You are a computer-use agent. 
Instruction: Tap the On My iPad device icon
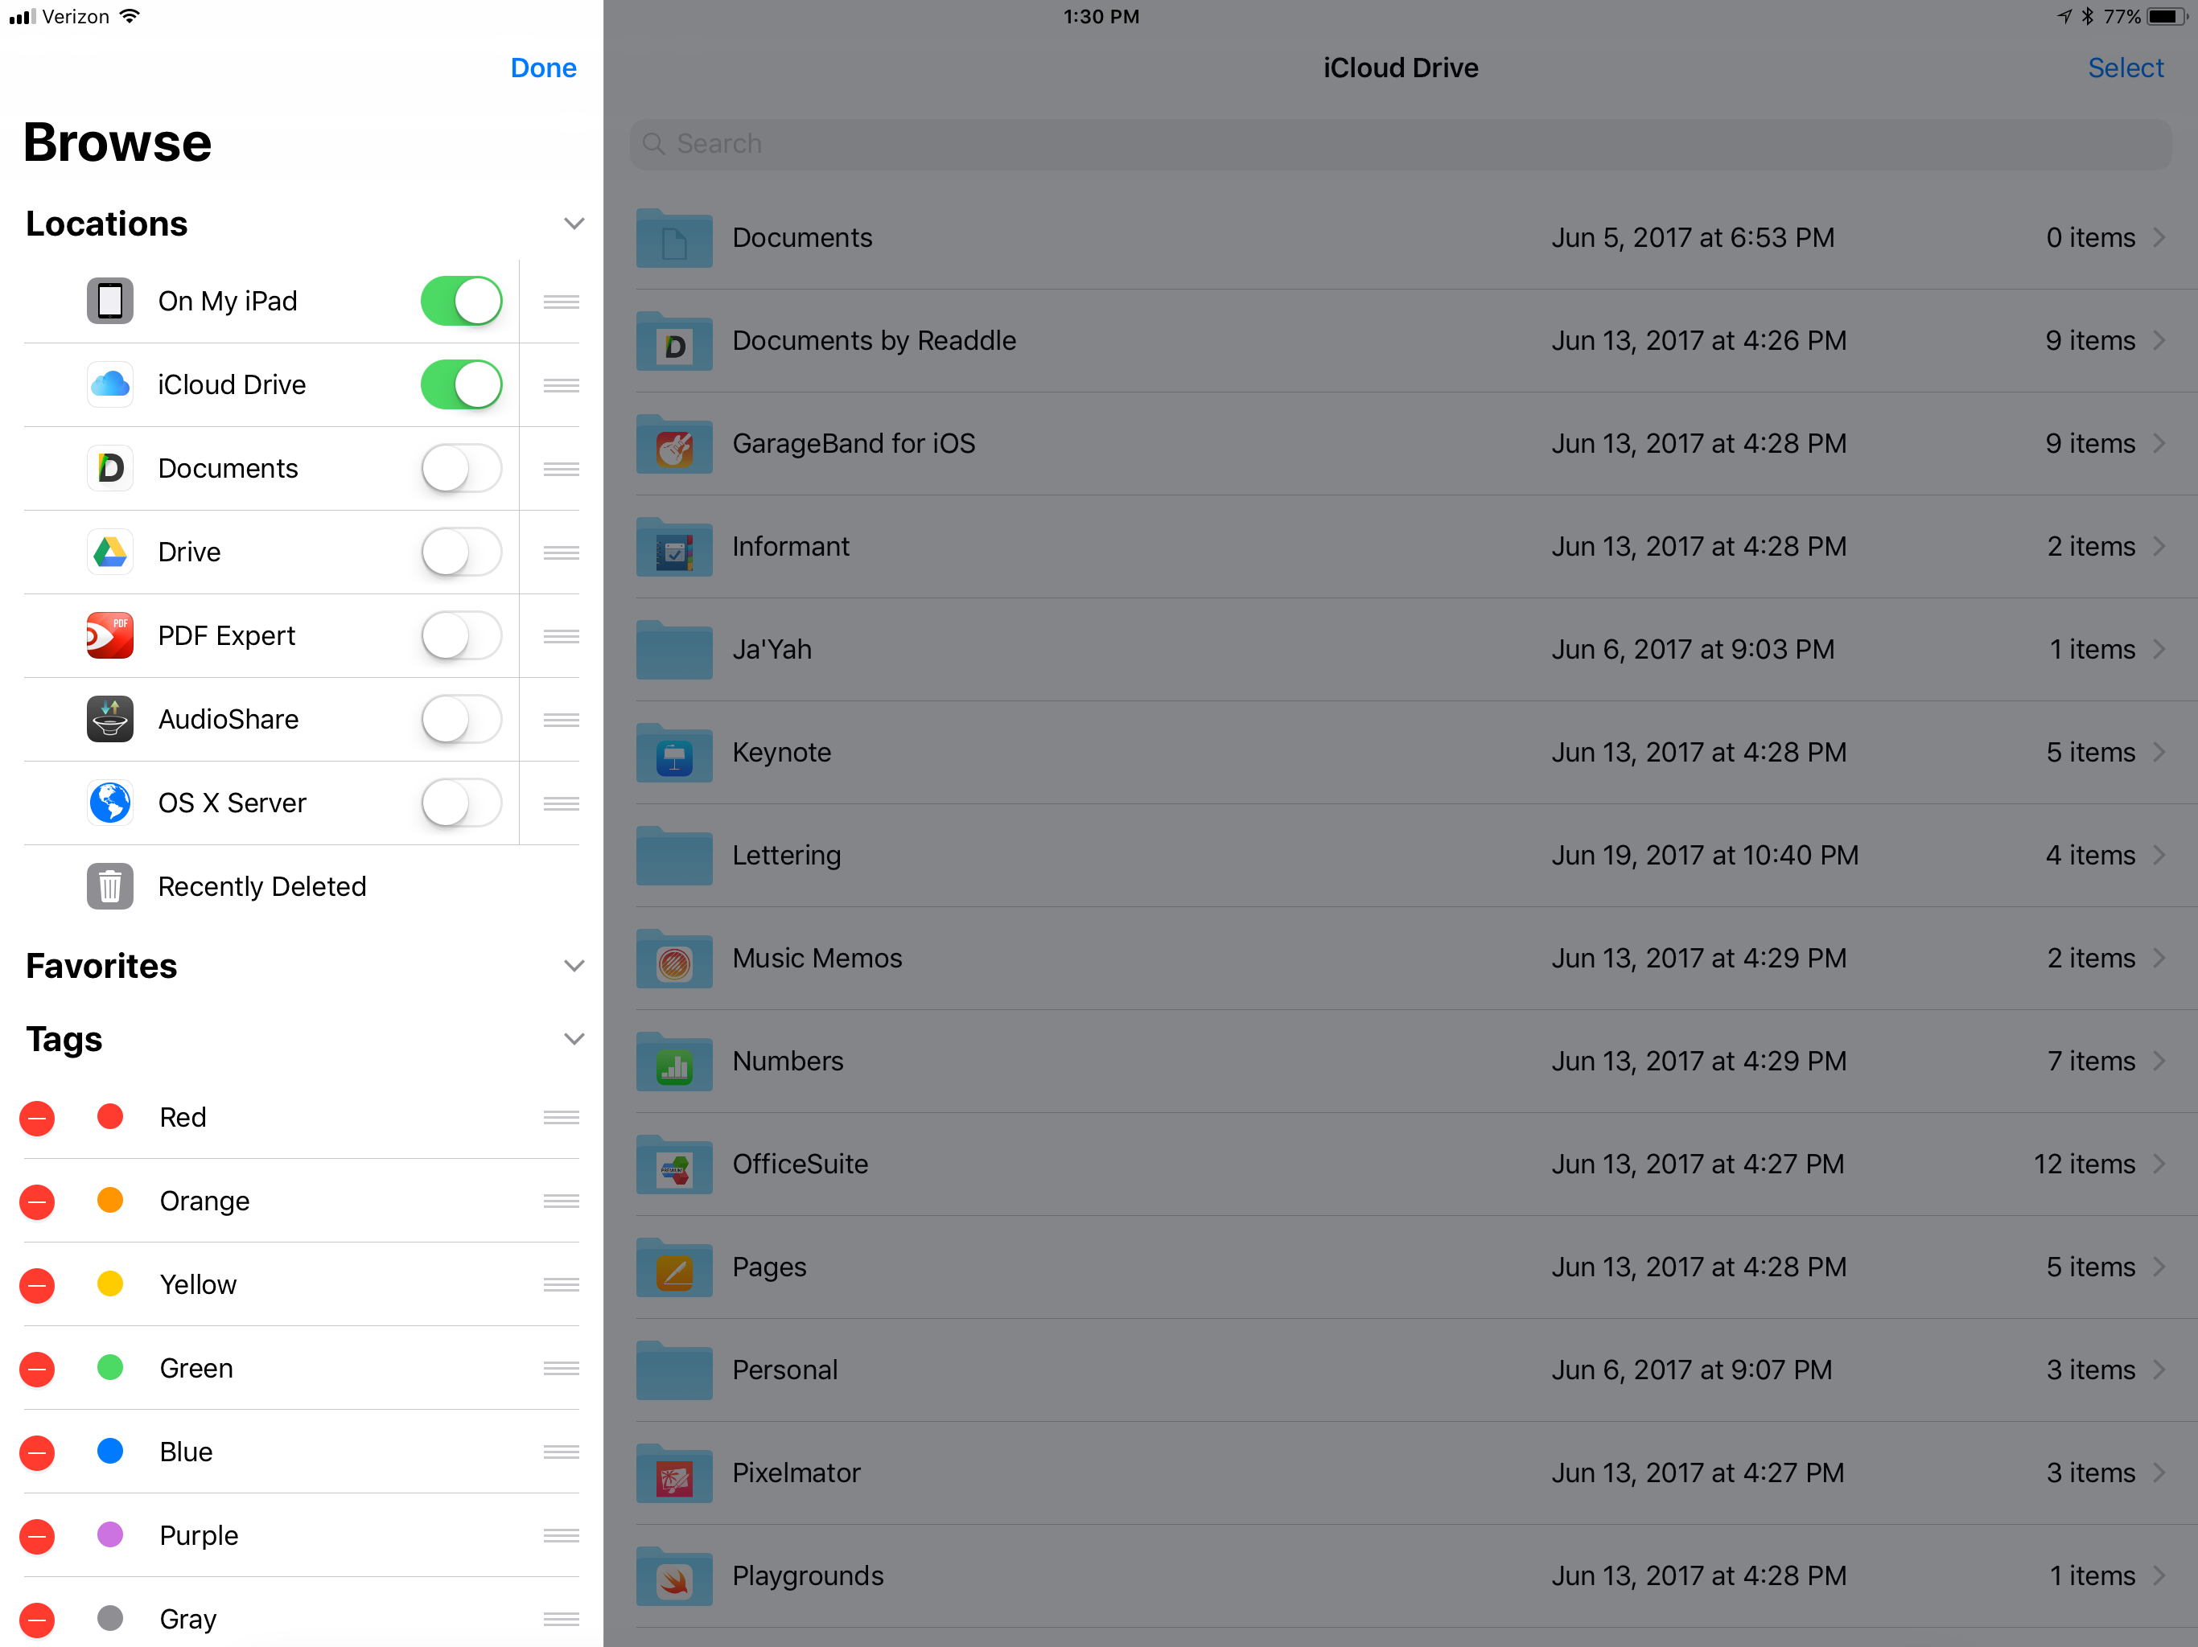click(110, 301)
